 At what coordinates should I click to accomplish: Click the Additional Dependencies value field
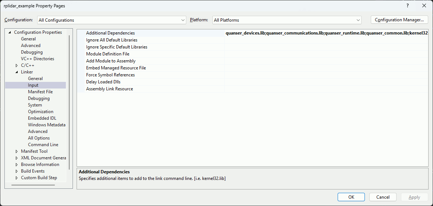326,33
